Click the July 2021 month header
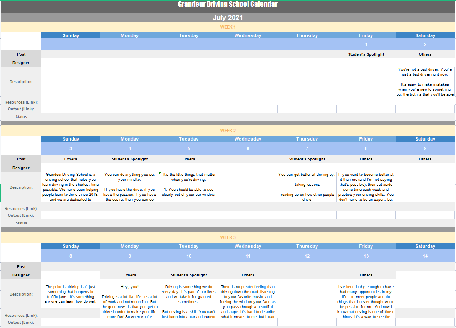This screenshot has height=328, width=456. pyautogui.click(x=228, y=17)
